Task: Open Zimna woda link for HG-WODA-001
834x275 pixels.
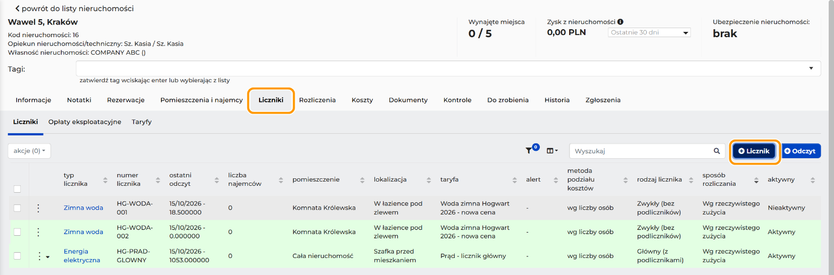Action: 84,208
